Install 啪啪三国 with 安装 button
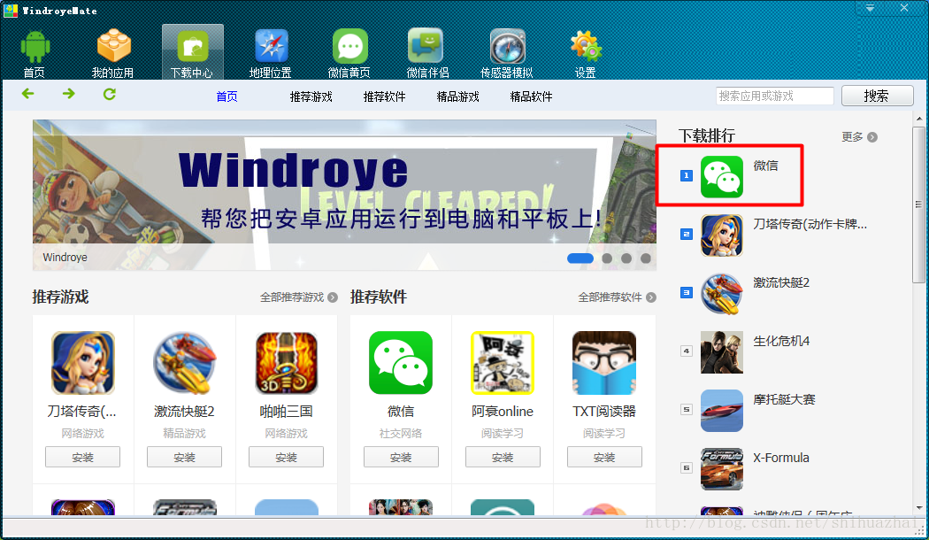Image resolution: width=929 pixels, height=540 pixels. [286, 457]
